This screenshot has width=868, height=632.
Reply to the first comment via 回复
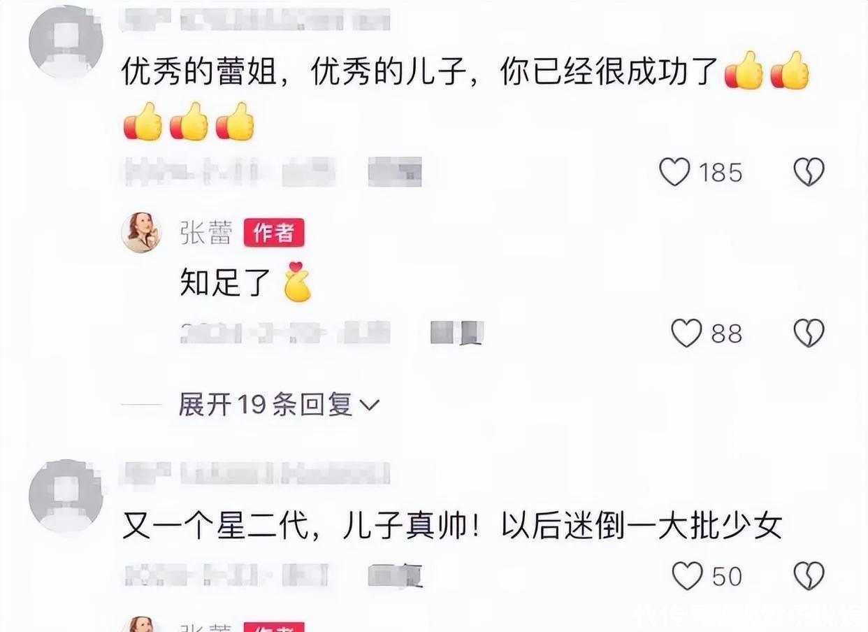coord(395,172)
